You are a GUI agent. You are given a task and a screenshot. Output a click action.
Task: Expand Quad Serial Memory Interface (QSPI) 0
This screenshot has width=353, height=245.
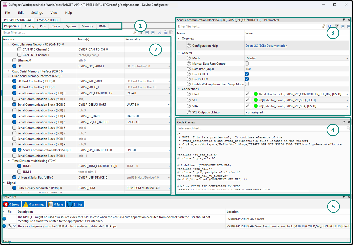click(x=9, y=71)
